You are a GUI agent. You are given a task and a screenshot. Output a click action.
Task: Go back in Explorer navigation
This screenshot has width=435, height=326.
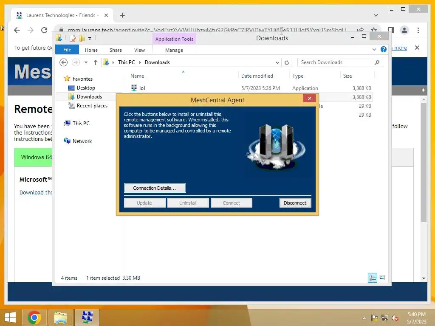click(64, 62)
